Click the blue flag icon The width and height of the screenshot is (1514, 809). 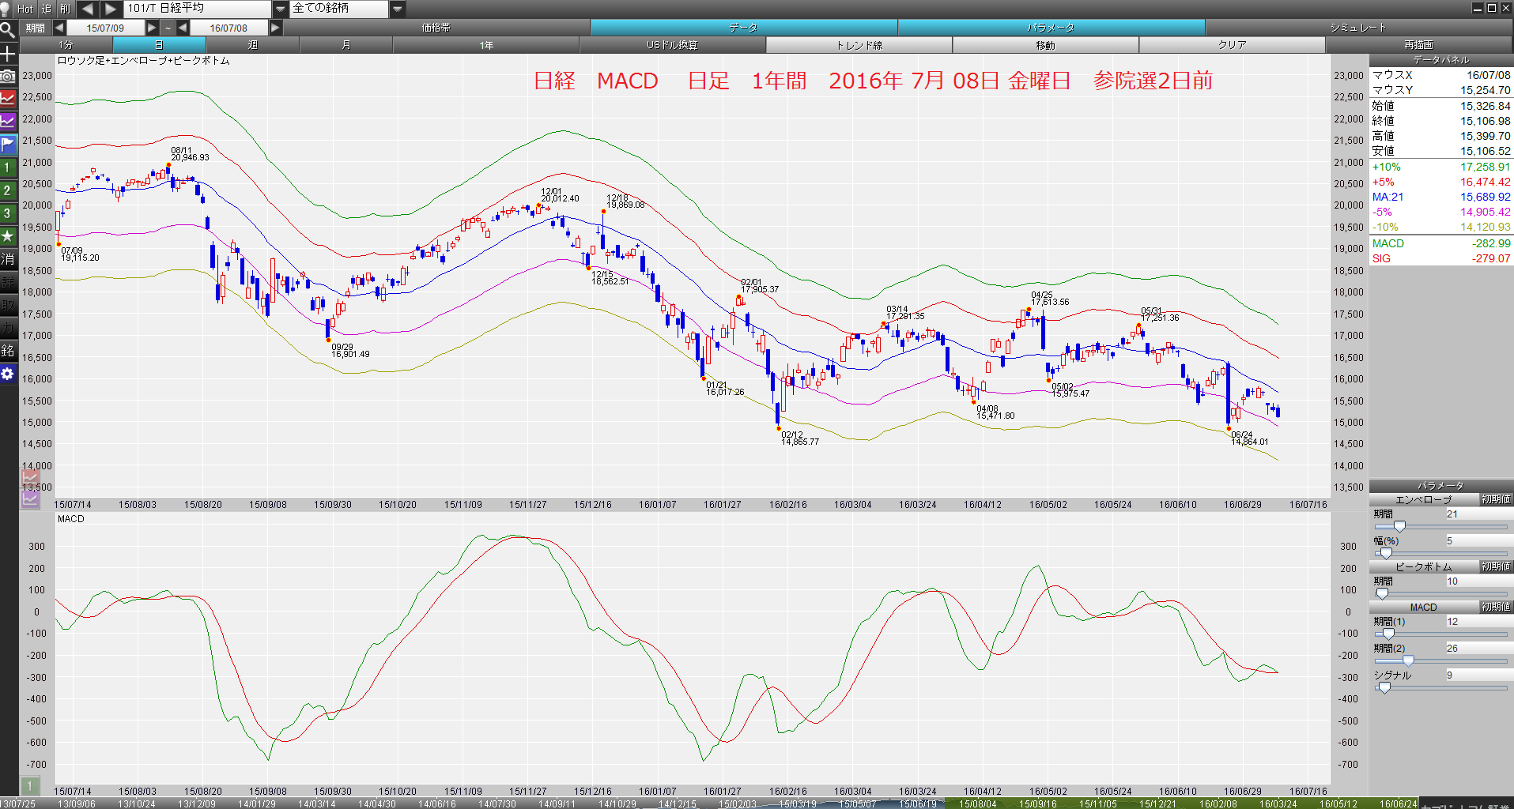coord(8,145)
